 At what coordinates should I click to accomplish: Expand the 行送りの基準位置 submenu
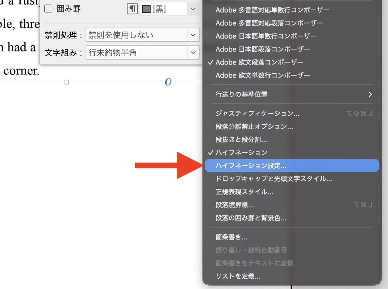point(292,94)
